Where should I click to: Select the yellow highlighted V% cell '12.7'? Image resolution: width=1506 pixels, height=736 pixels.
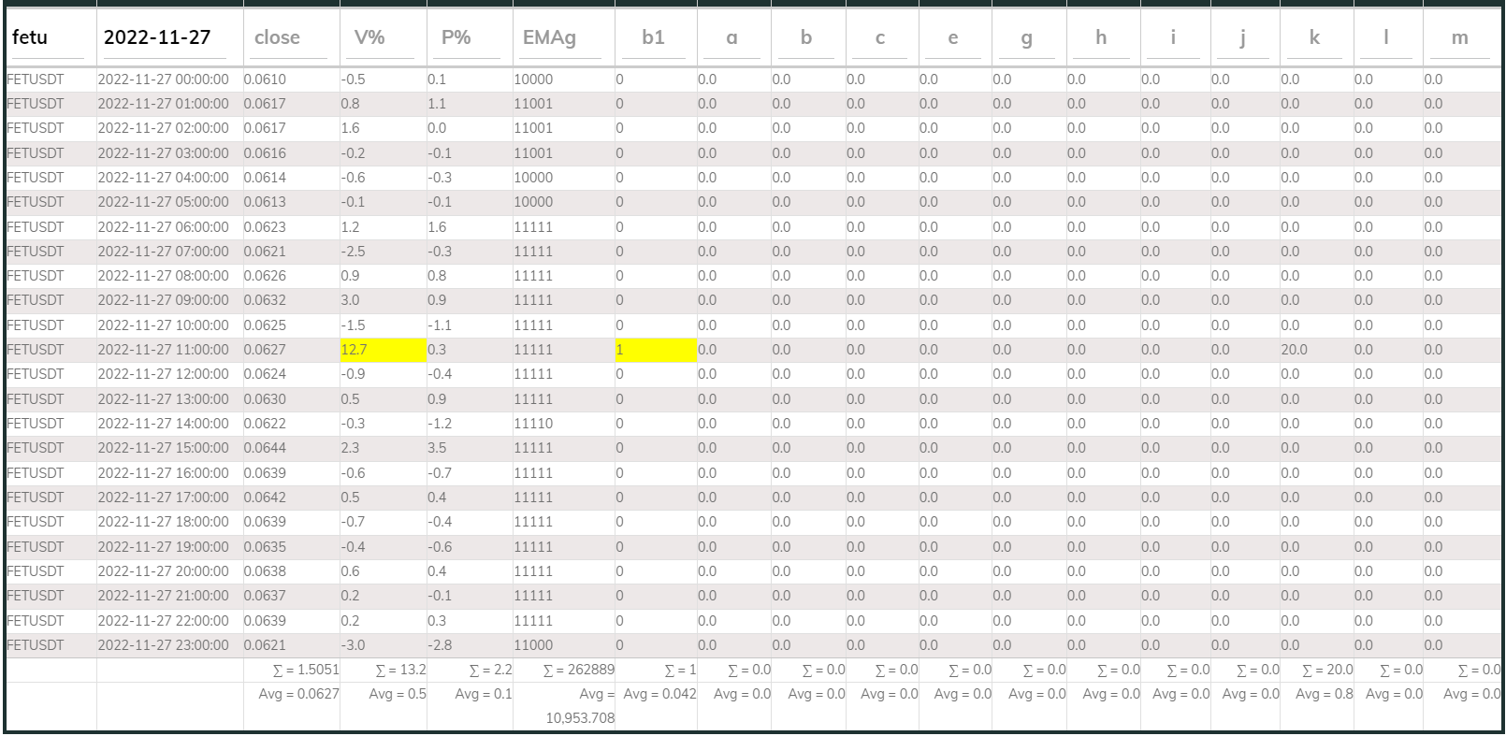pos(383,350)
